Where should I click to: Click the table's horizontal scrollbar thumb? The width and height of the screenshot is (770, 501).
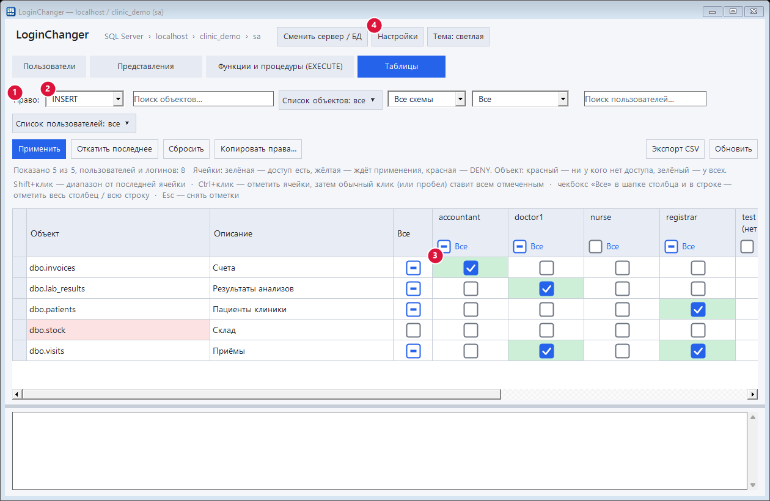click(262, 395)
